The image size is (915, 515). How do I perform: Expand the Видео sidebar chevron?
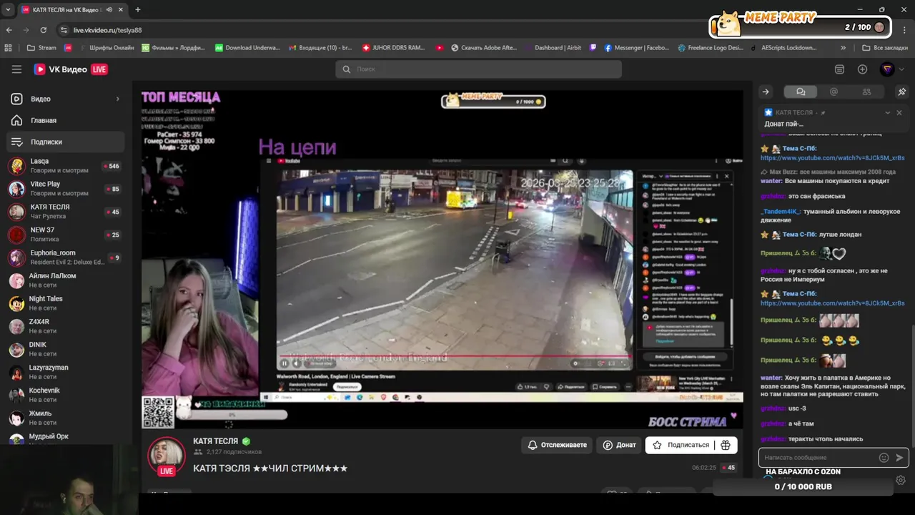coord(117,99)
